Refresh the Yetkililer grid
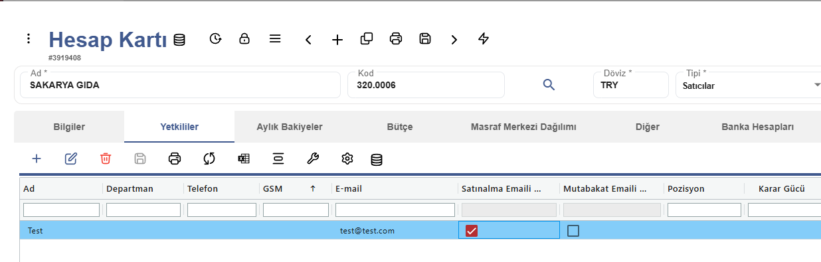Screen dimensions: 821x262 pos(209,159)
